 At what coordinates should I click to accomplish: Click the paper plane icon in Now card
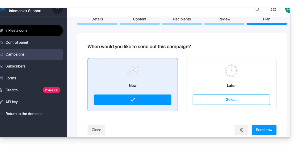(133, 70)
